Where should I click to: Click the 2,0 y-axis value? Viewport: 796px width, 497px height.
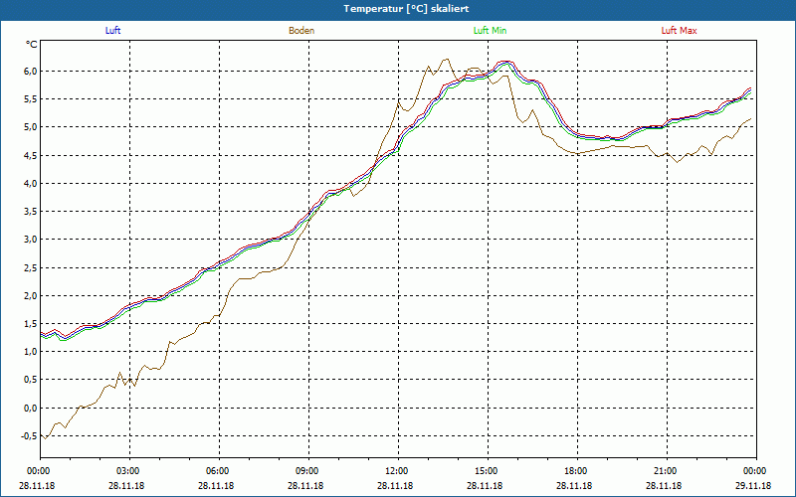pos(31,295)
